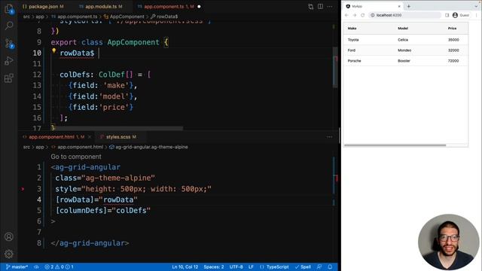
Task: Click the grid horizontal scrollbar
Action: point(395,145)
